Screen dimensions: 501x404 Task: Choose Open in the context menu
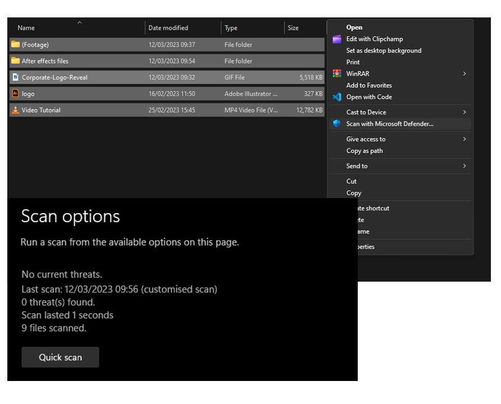[x=354, y=27]
